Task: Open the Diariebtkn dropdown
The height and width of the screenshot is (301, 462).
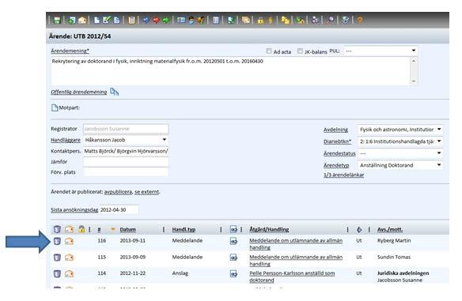Action: click(x=400, y=141)
